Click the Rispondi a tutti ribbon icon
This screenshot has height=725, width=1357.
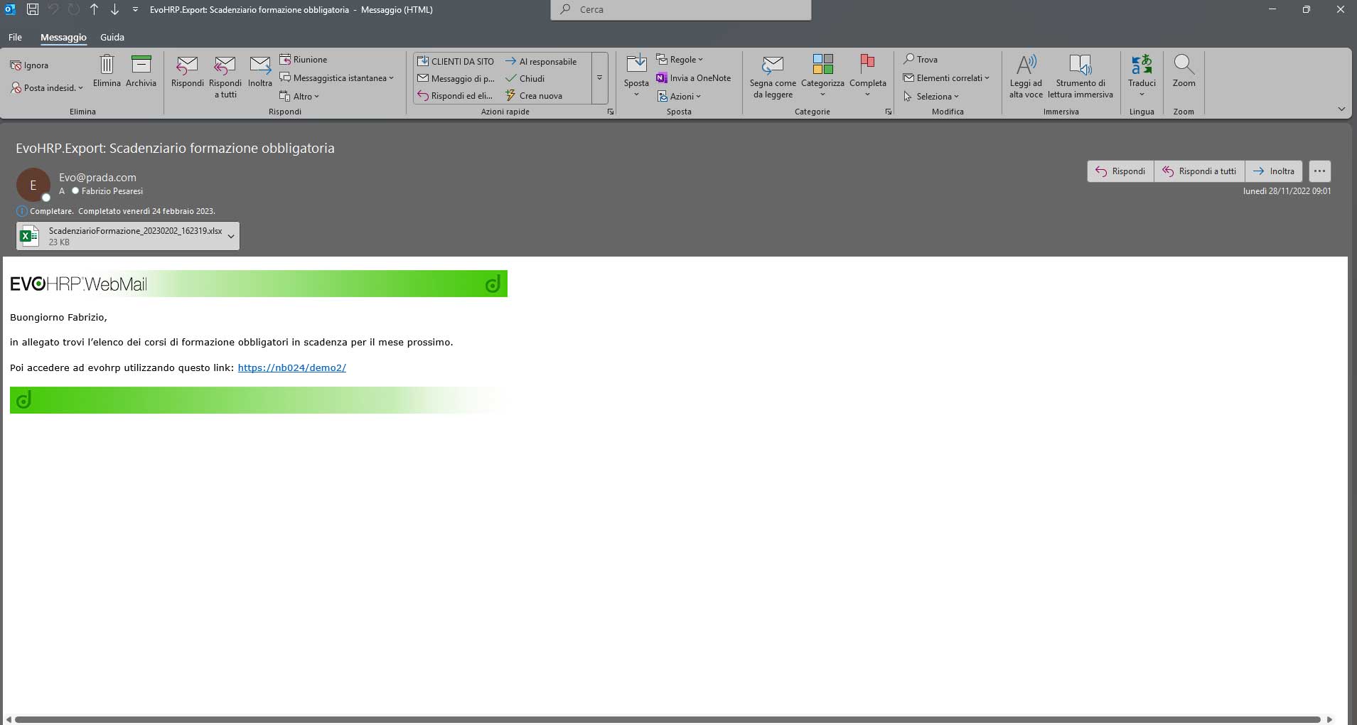pyautogui.click(x=225, y=65)
